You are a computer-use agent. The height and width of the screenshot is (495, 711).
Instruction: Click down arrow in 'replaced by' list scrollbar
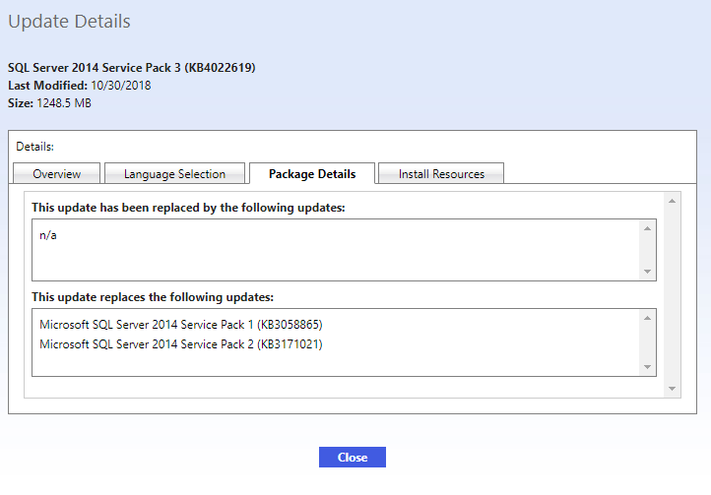pos(647,272)
